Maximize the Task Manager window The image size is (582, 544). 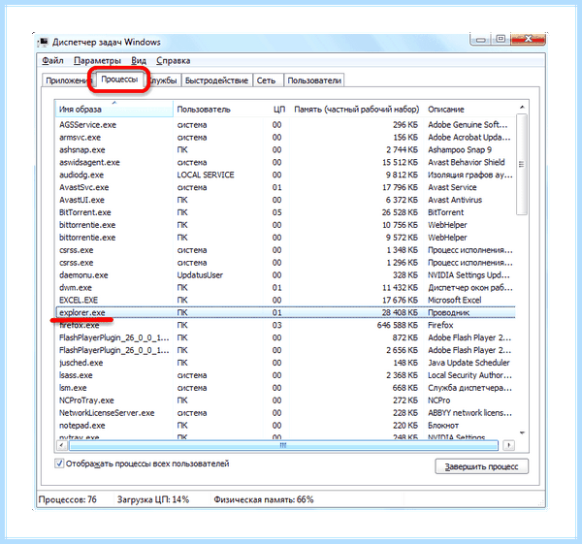[501, 40]
